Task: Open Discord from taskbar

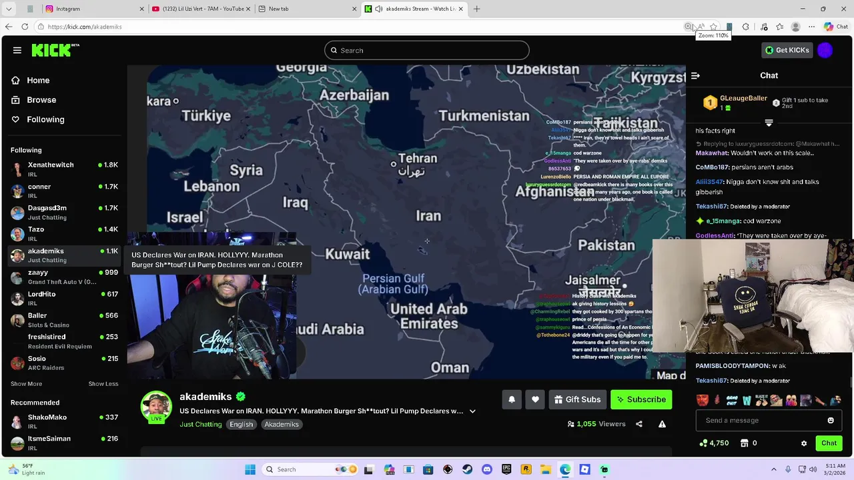Action: point(487,469)
